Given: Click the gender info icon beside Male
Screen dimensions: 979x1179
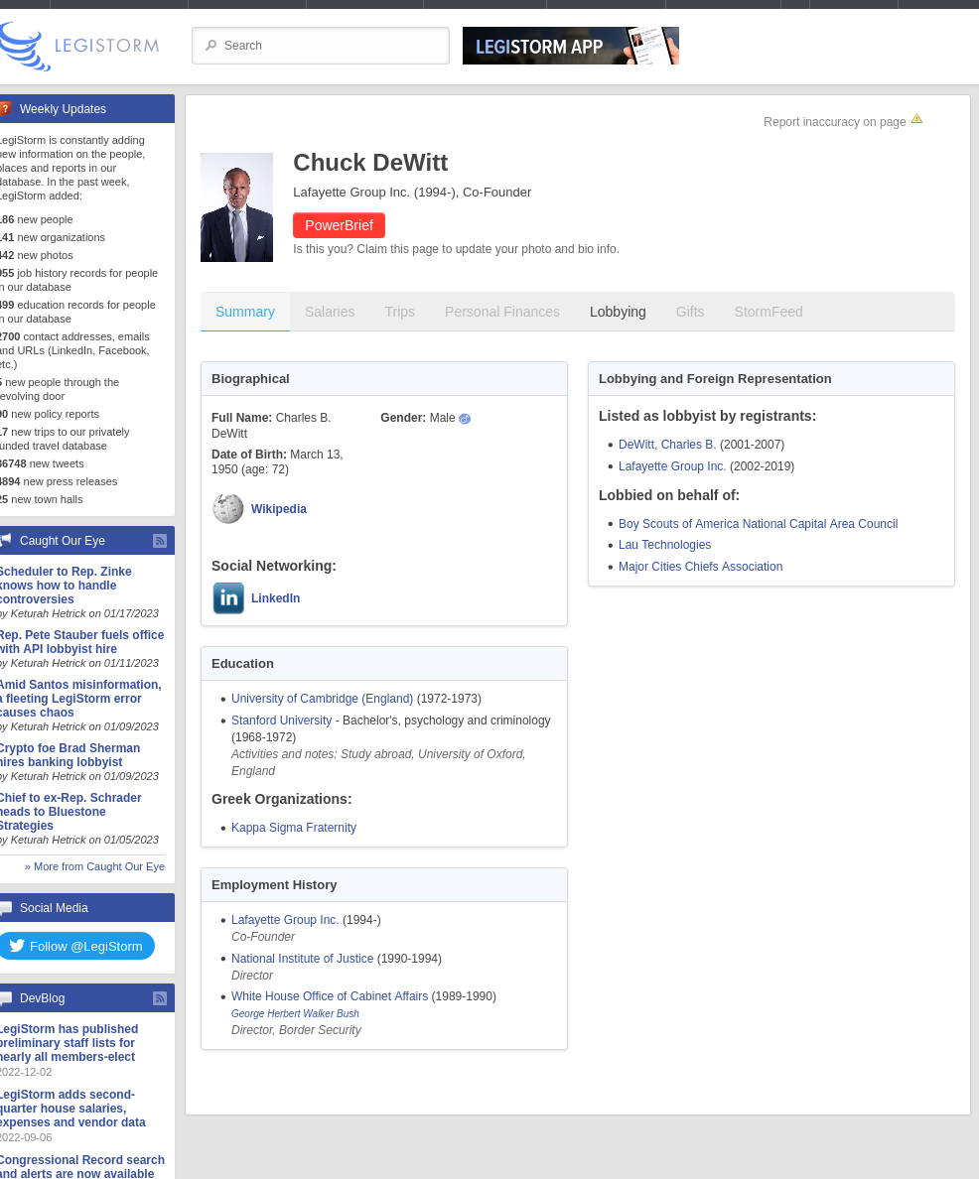Looking at the screenshot, I should [465, 419].
